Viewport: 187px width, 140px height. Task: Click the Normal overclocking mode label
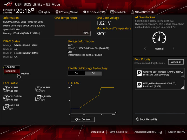pos(159,49)
